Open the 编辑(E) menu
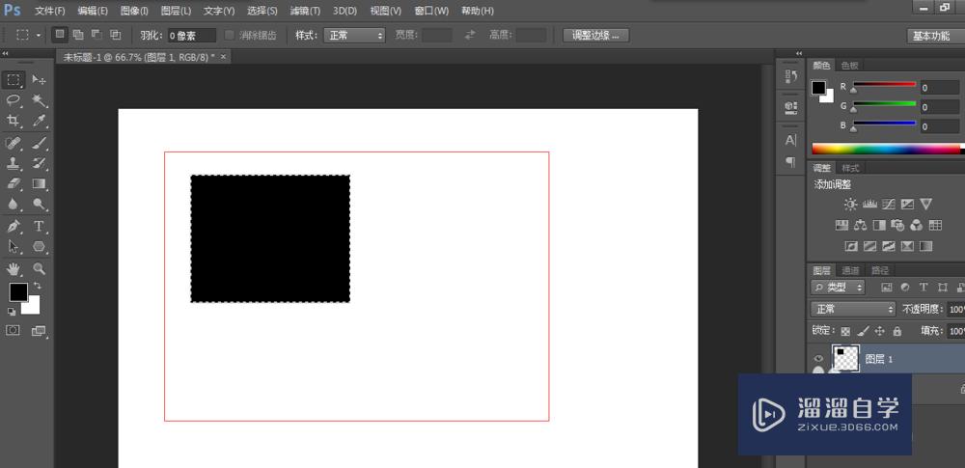The image size is (965, 468). pyautogui.click(x=93, y=11)
